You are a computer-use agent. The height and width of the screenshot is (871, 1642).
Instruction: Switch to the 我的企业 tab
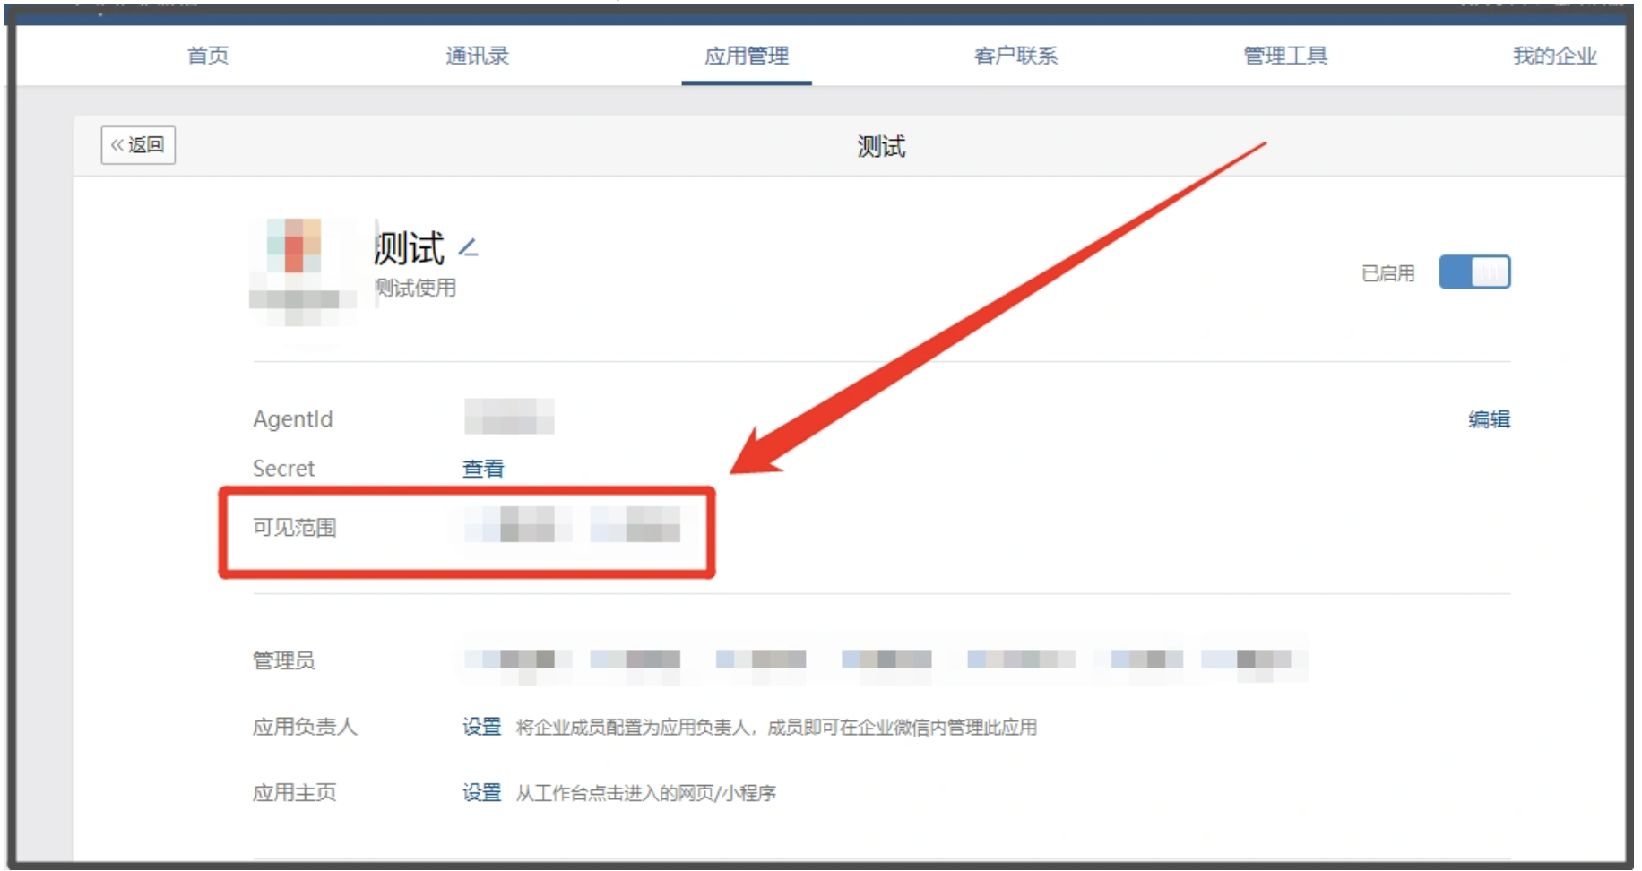point(1555,56)
